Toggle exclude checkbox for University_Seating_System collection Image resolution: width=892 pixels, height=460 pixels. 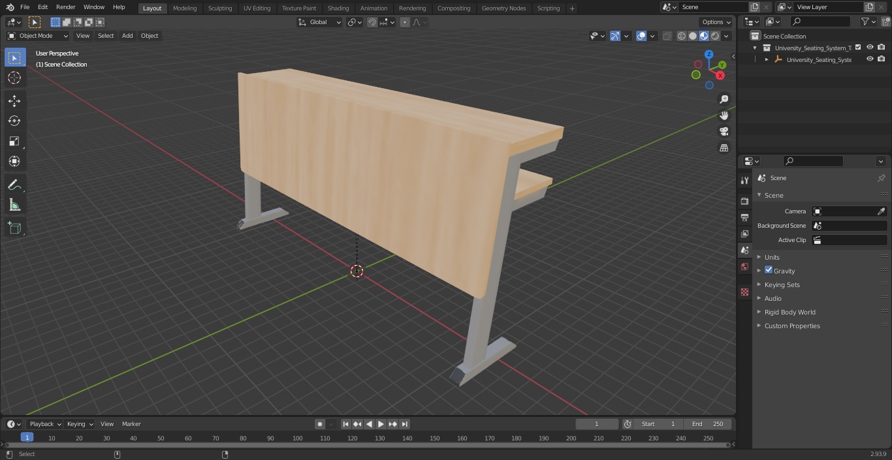click(858, 48)
